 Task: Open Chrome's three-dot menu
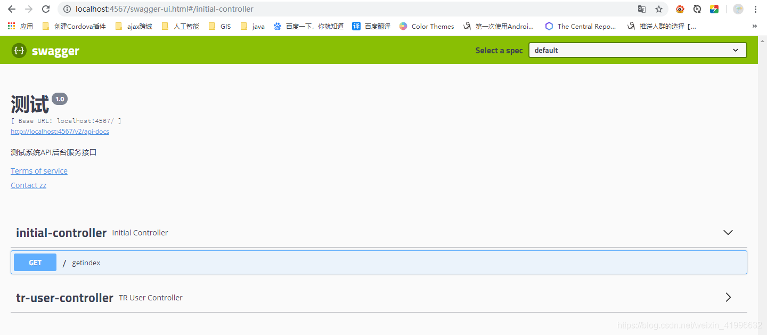[756, 9]
